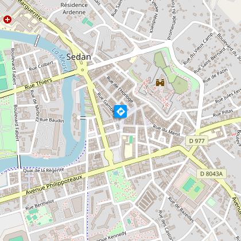
Task: Click the roundabout near Sedan label
Action: 83,69
